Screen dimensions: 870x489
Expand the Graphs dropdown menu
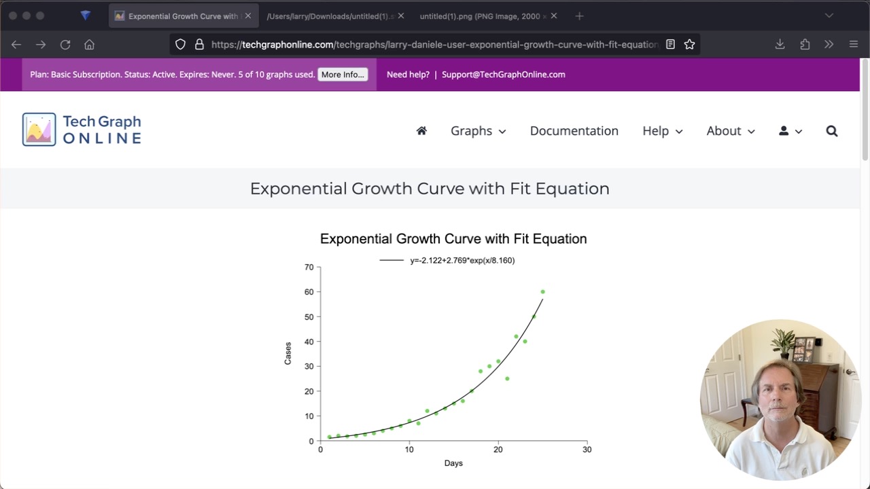tap(478, 131)
